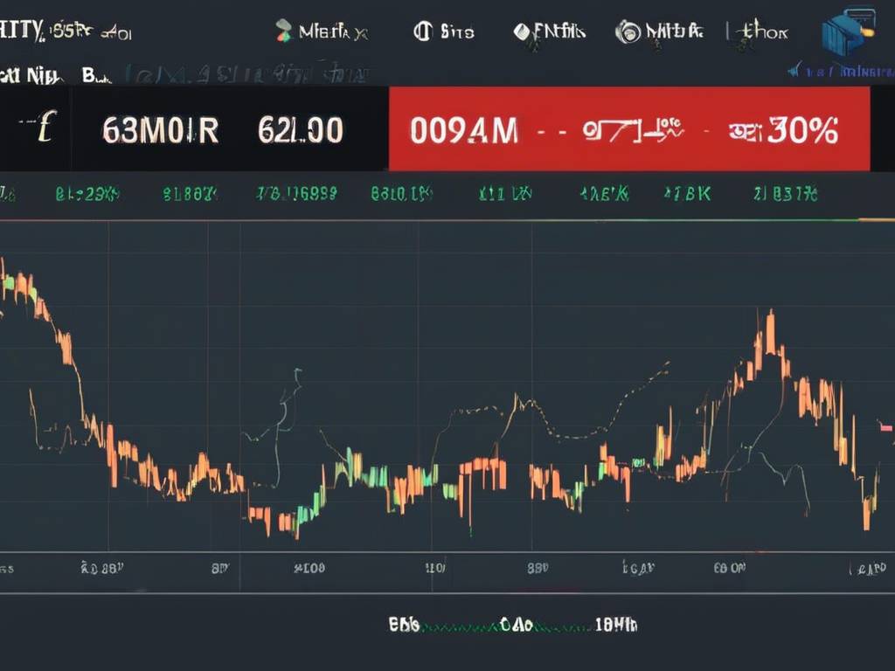Click the first green stat ending 29
The width and height of the screenshot is (895, 671).
pos(87,195)
